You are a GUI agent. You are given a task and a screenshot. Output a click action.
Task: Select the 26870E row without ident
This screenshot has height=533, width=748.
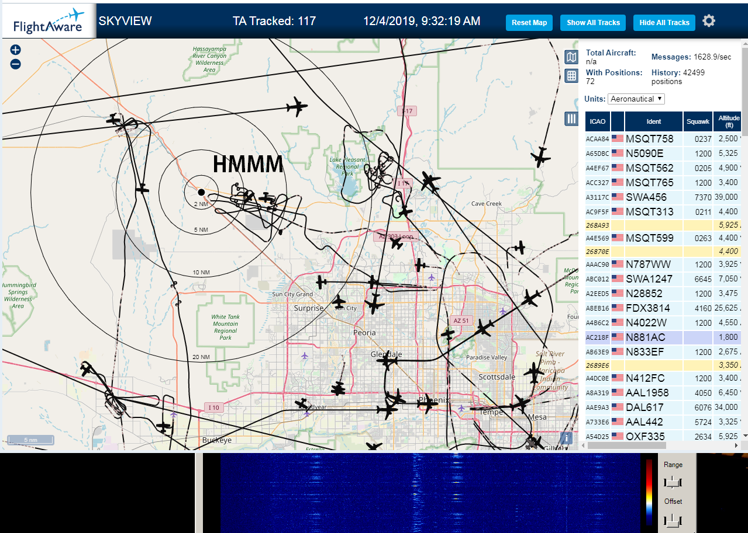(x=663, y=251)
